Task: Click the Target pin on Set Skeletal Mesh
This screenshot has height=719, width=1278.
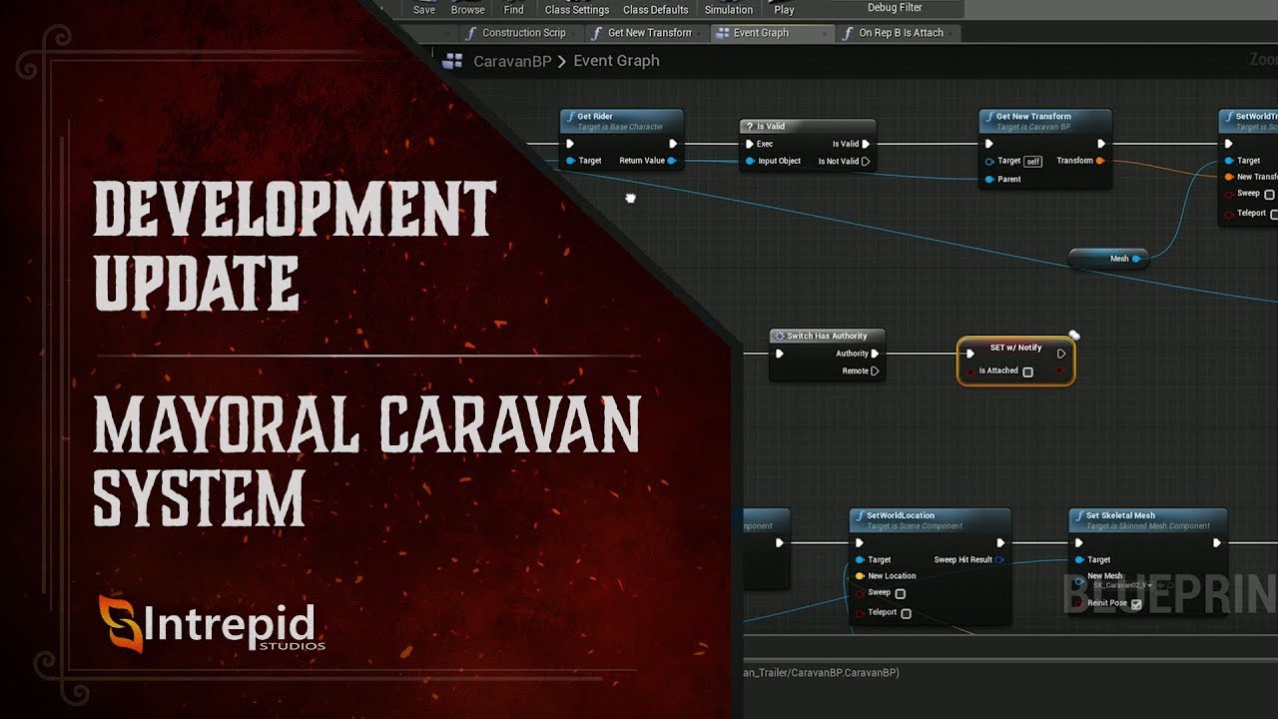Action: point(1079,560)
